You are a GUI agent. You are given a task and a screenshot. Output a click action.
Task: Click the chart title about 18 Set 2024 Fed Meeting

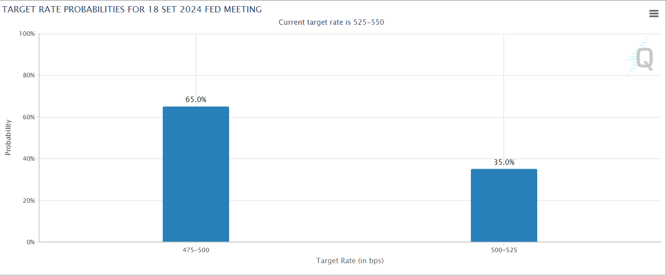[132, 9]
